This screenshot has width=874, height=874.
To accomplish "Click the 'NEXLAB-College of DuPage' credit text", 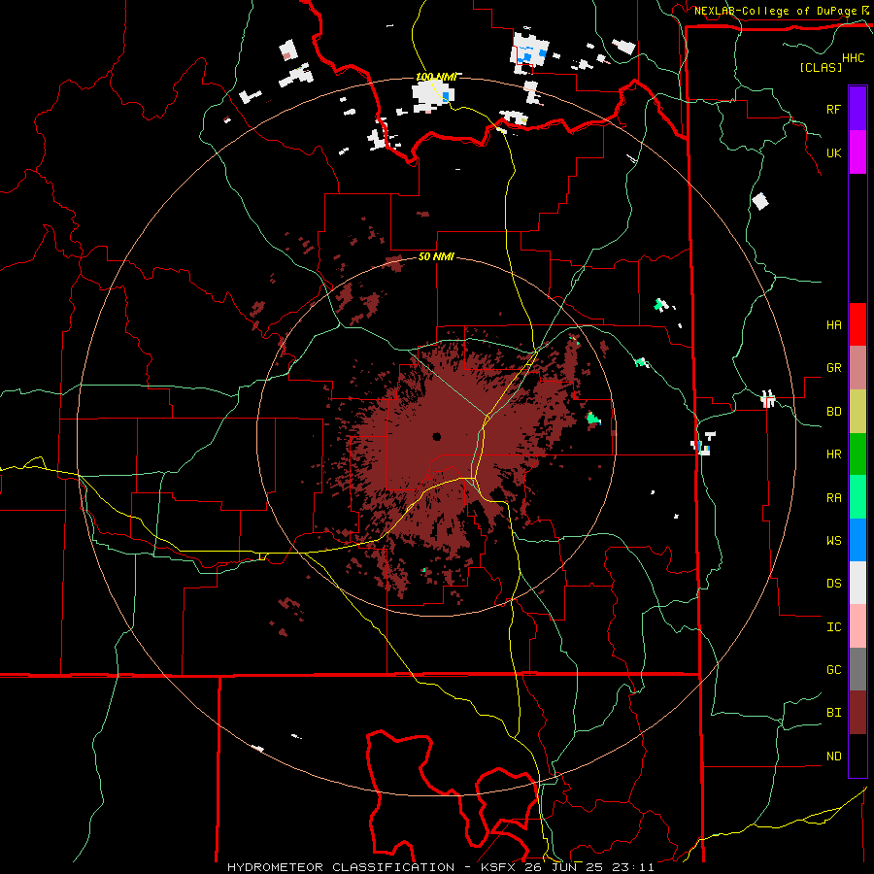I will 775,11.
